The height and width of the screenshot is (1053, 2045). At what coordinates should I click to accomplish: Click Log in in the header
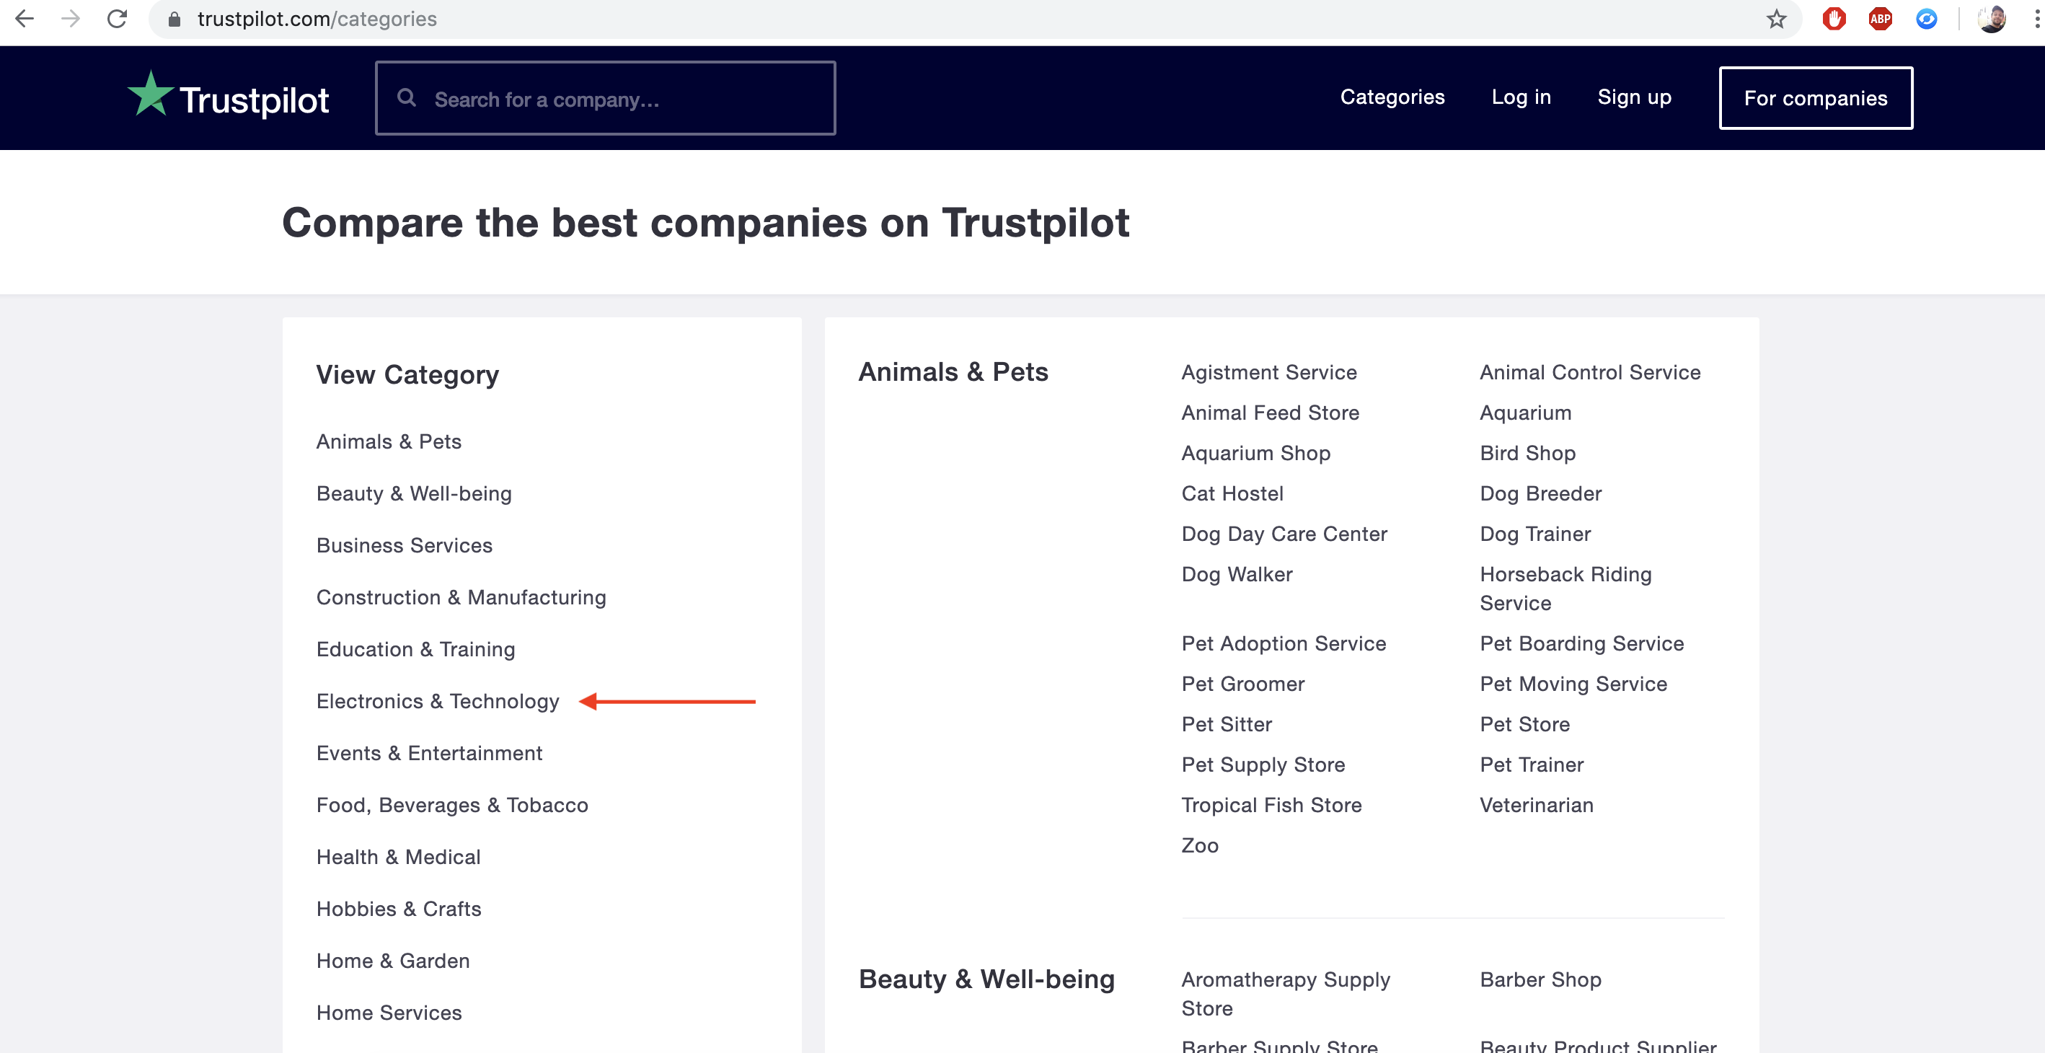tap(1520, 97)
